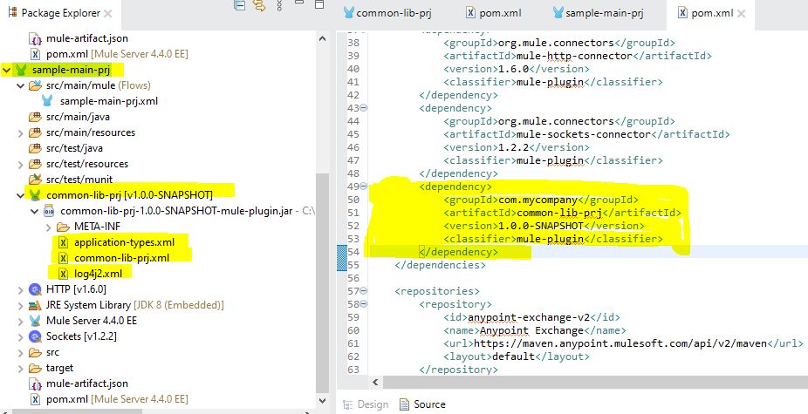
Task: Collapse the sample-main-prj project node
Action: click(x=8, y=70)
